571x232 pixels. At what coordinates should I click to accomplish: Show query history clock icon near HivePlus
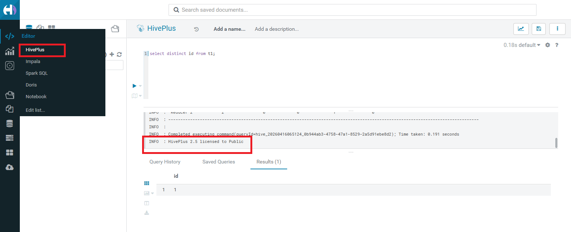[x=196, y=29]
